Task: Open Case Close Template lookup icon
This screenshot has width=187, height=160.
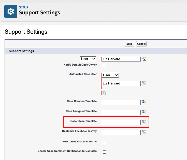Action: (144, 122)
